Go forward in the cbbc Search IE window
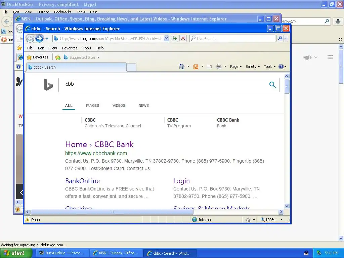This screenshot has width=344, height=258. (x=40, y=38)
